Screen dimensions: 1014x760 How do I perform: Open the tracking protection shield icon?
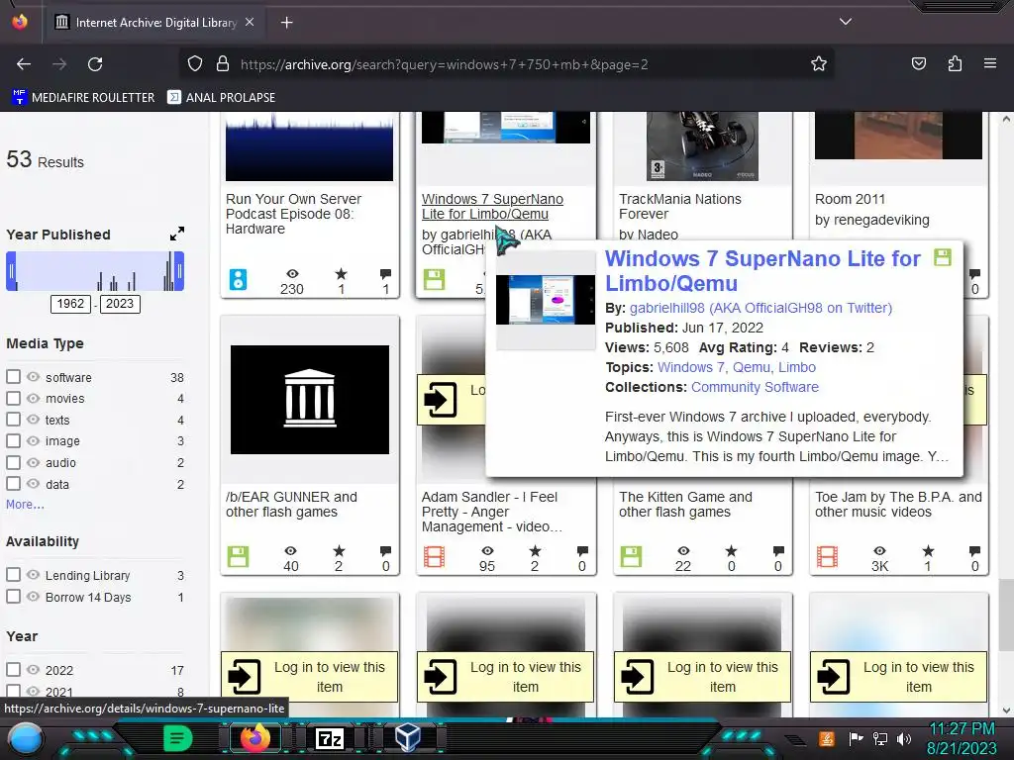(x=195, y=64)
